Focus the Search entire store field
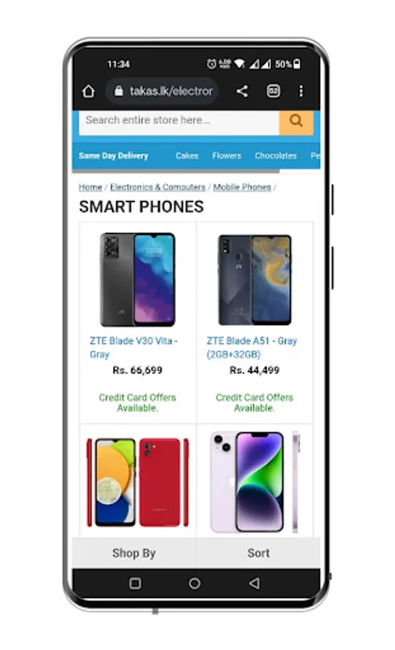Image resolution: width=395 pixels, height=650 pixels. [179, 122]
